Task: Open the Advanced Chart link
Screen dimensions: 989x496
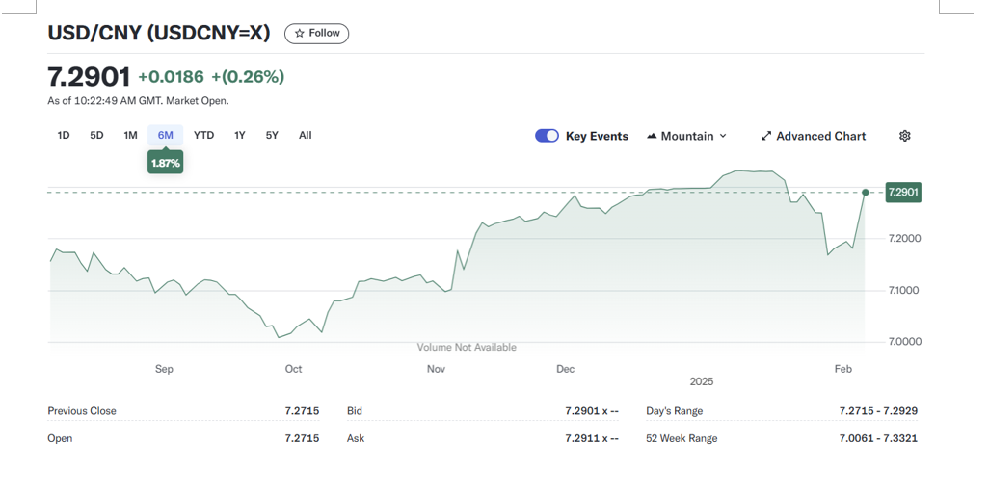Action: point(820,137)
